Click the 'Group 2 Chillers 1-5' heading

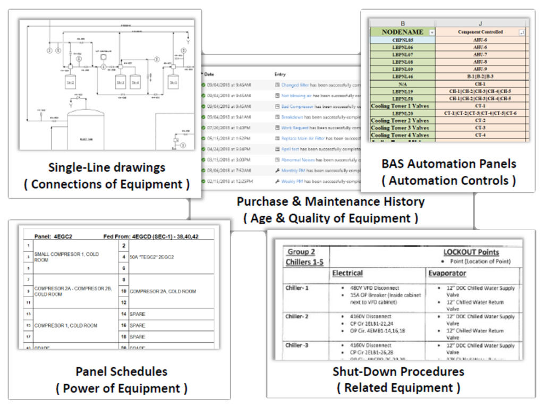coord(304,257)
